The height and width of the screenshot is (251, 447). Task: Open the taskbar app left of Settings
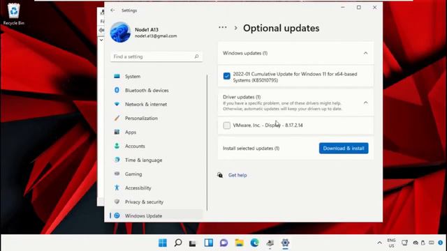270,243
